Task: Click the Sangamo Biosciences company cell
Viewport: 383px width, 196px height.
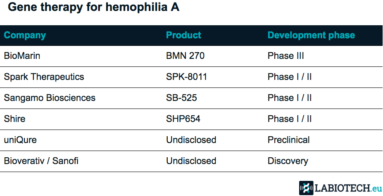Action: pyautogui.click(x=50, y=98)
